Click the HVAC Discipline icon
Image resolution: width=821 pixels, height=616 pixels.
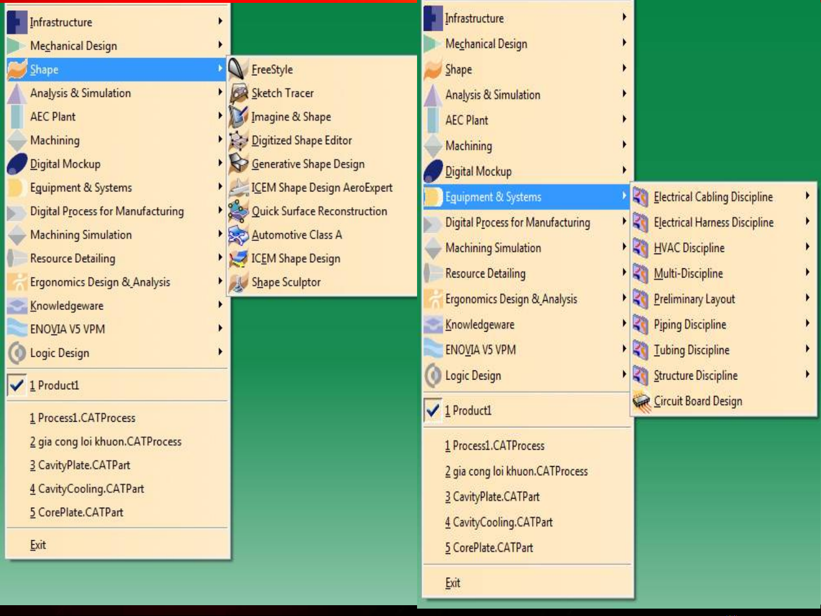point(641,248)
